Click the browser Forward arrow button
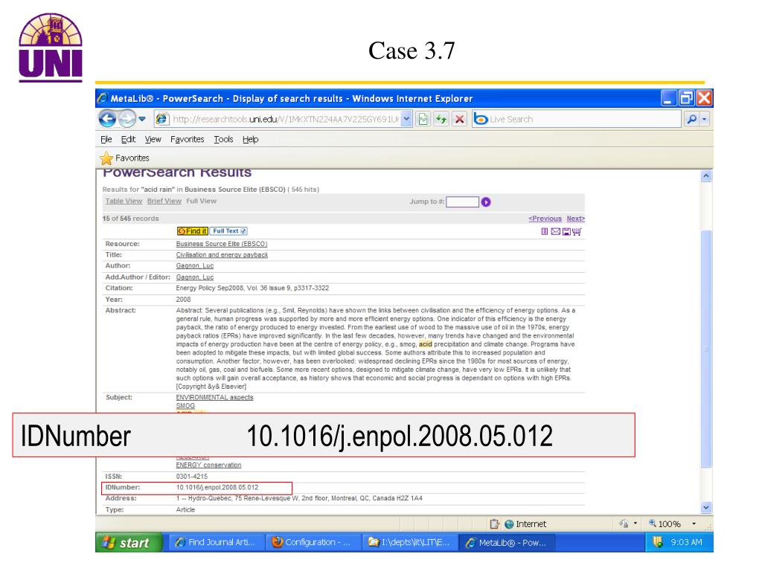The height and width of the screenshot is (571, 762). (127, 119)
